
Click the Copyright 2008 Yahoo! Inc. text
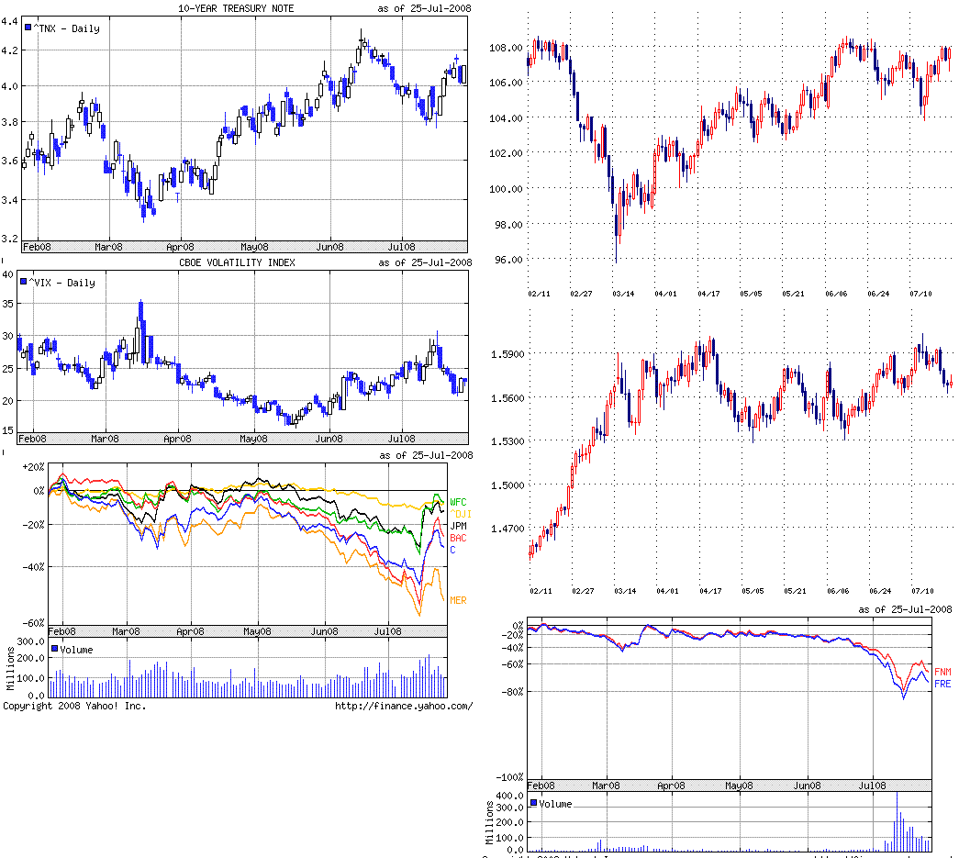click(74, 706)
